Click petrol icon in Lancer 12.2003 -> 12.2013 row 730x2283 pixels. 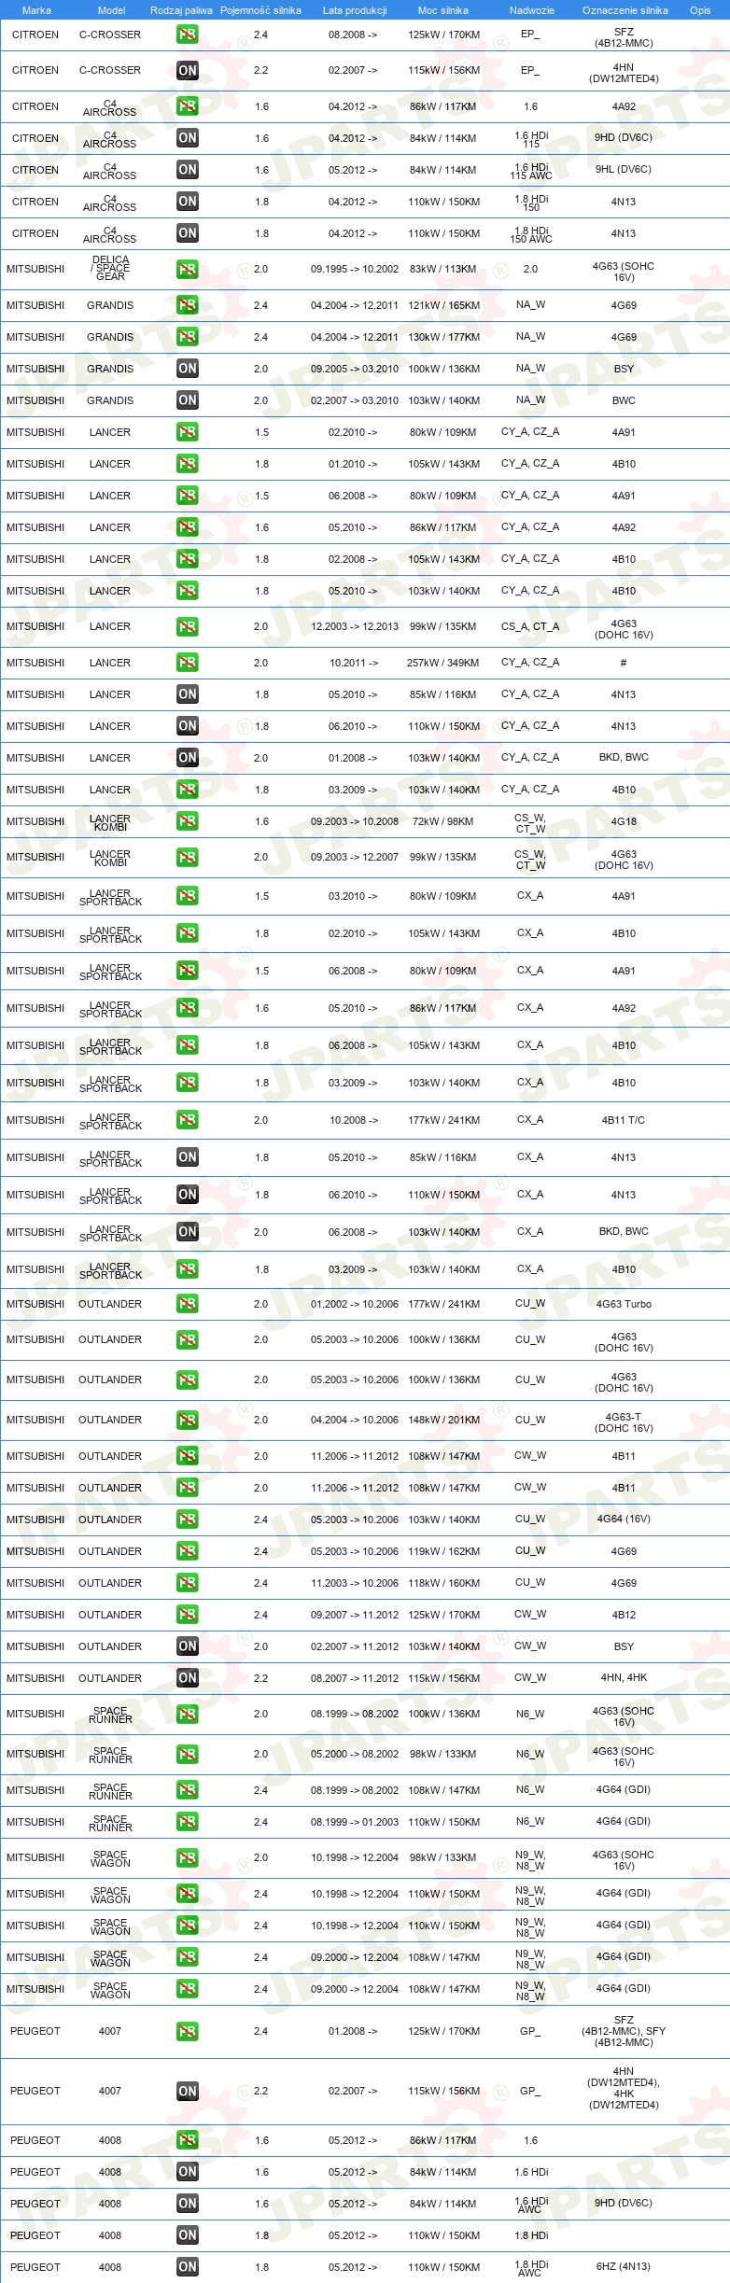point(188,626)
